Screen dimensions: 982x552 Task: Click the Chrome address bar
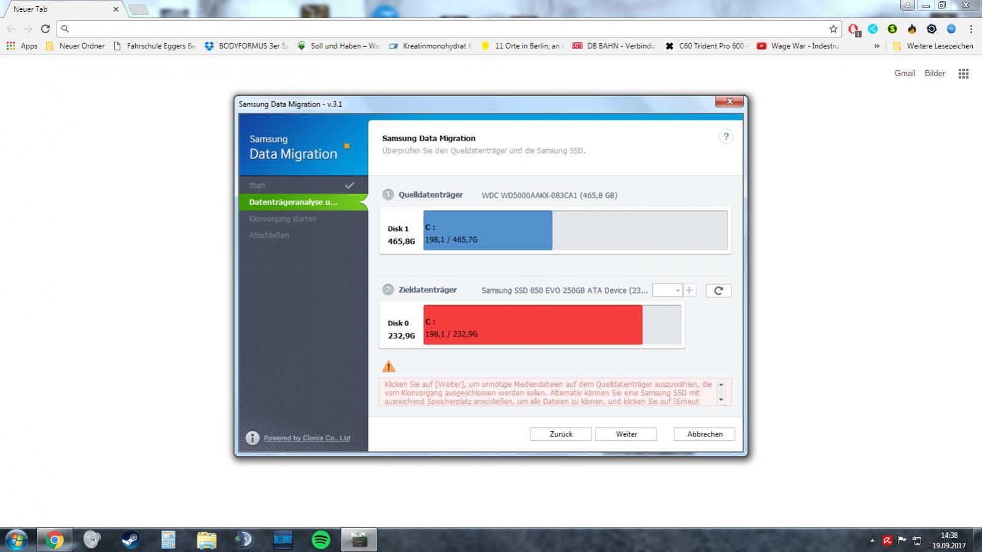click(x=448, y=29)
